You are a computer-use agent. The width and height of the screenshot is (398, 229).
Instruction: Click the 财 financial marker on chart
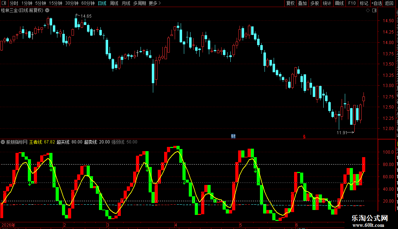(x=233, y=136)
